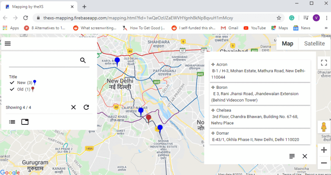331x175 pixels.
Task: Toggle fullscreen map view
Action: pos(324,63)
